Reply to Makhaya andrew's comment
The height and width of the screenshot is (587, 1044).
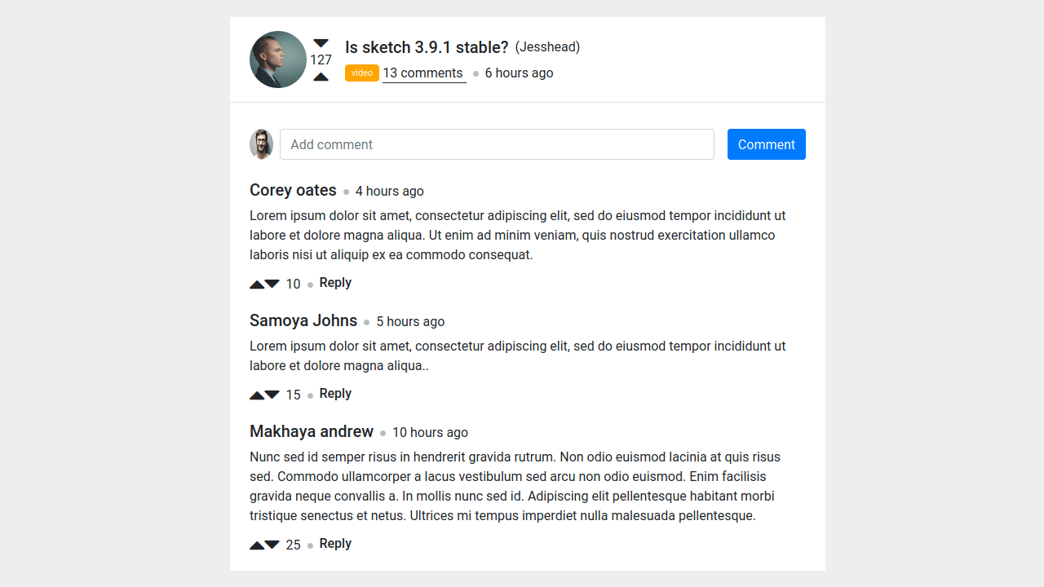coord(335,543)
